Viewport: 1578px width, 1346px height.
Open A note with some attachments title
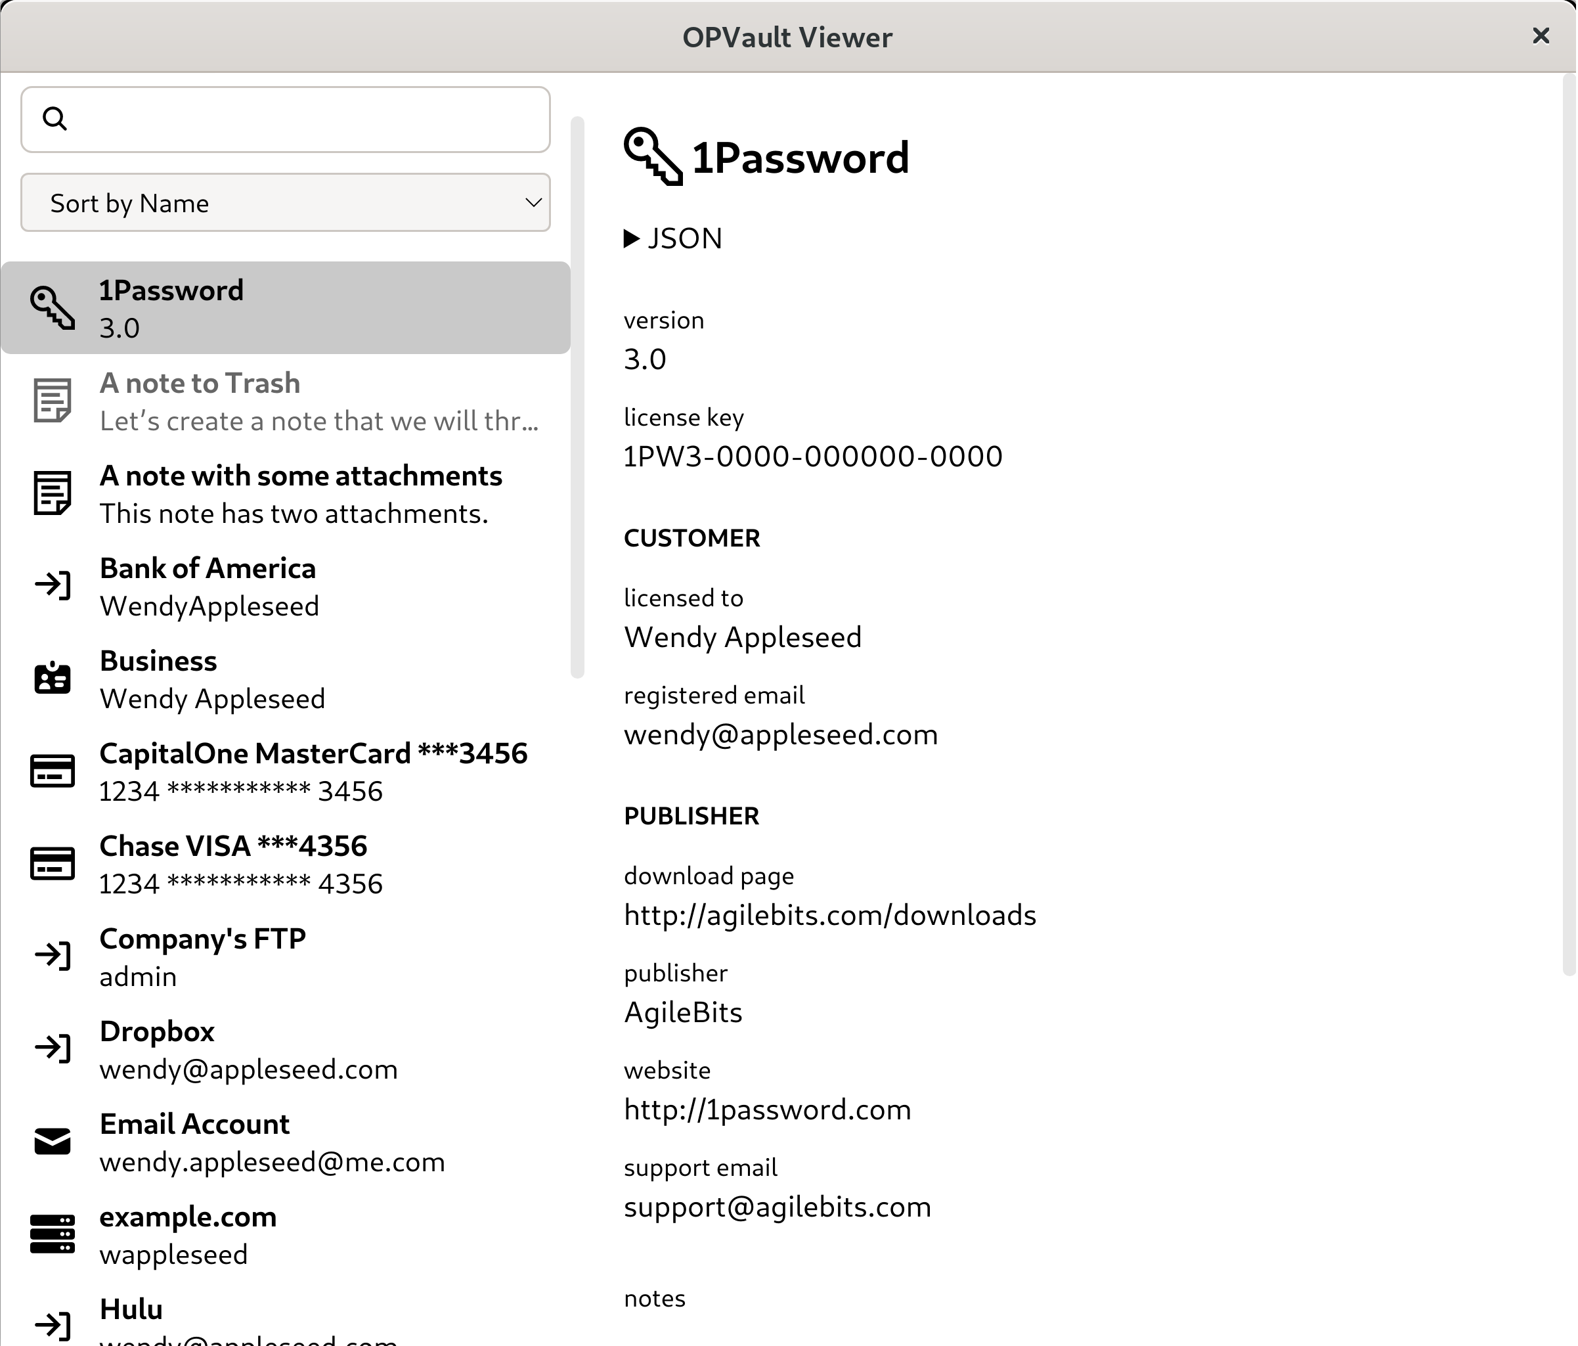(x=301, y=476)
